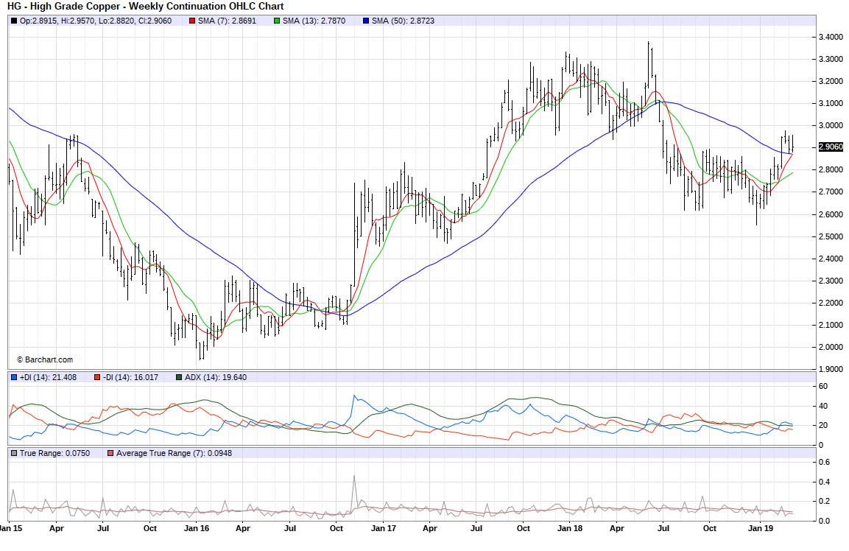Click the 3.4000 price axis label
This screenshot has height=551, width=849.
831,37
